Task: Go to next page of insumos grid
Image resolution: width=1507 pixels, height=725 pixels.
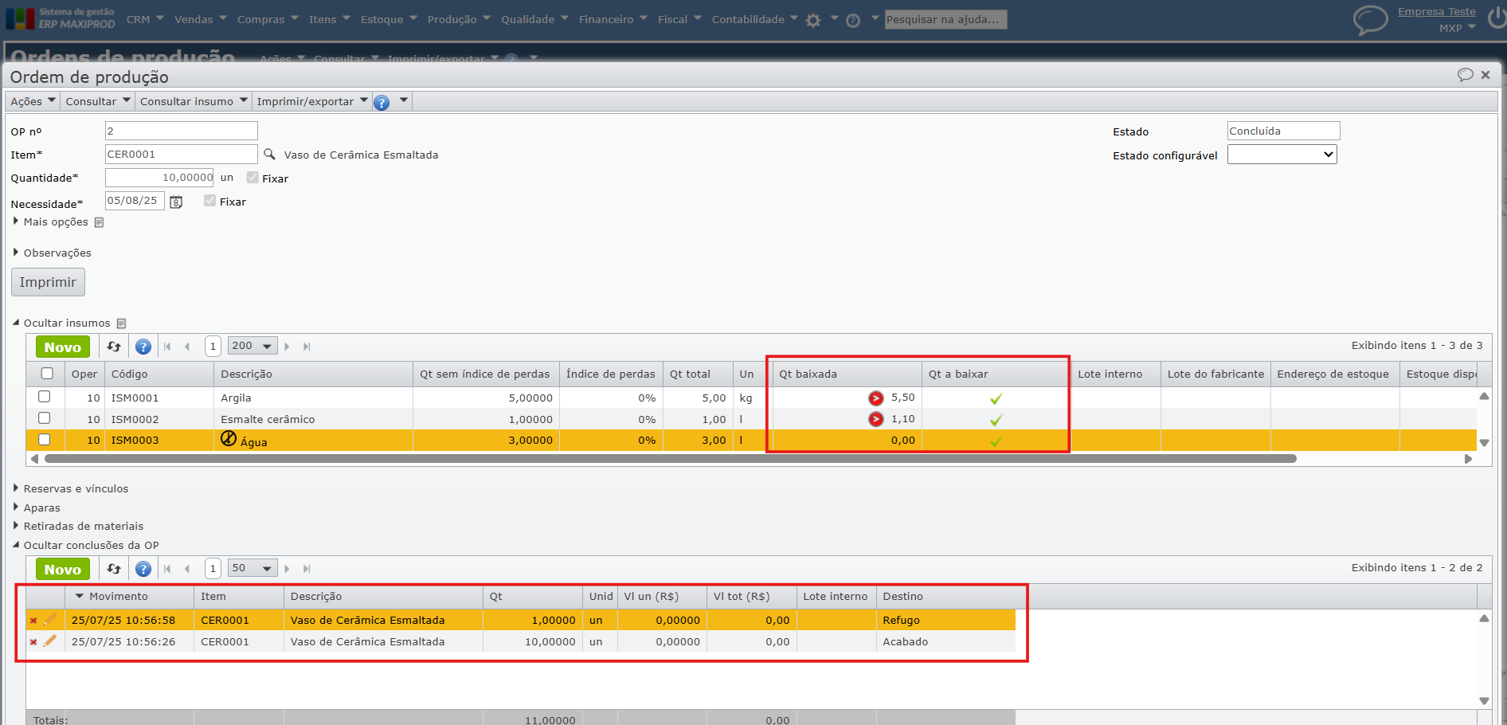Action: pyautogui.click(x=287, y=347)
